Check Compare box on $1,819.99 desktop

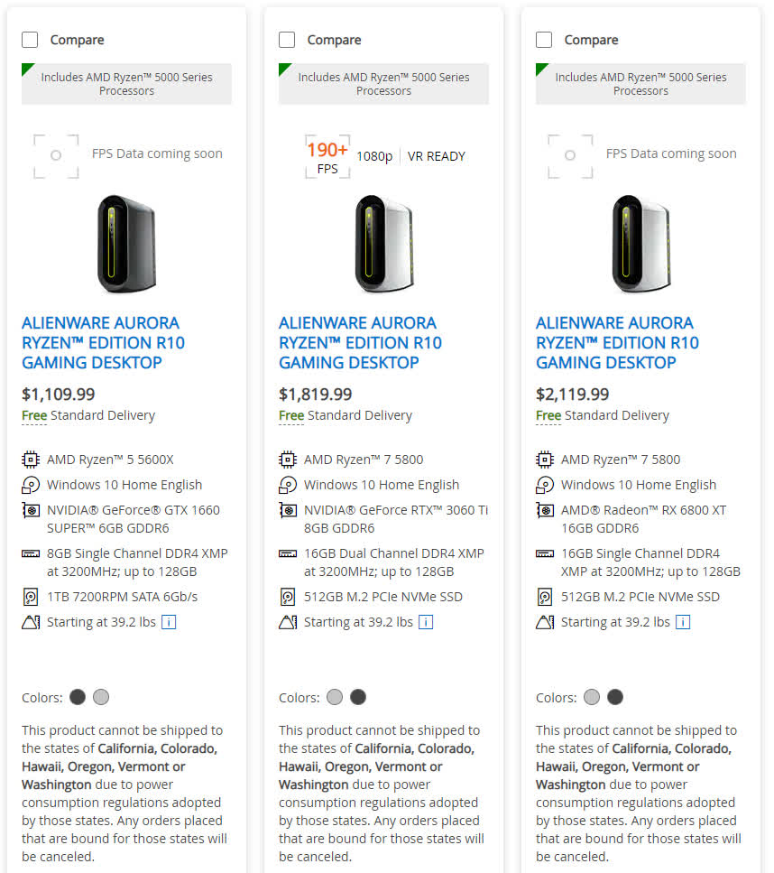click(287, 40)
